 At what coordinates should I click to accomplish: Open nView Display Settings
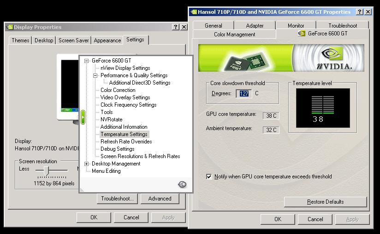pos(125,68)
